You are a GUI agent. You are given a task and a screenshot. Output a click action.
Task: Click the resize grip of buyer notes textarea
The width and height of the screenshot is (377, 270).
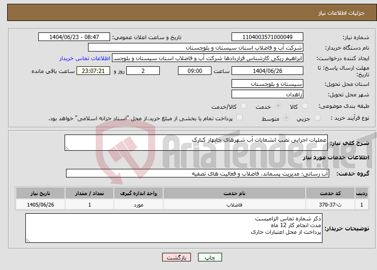pos(28,240)
